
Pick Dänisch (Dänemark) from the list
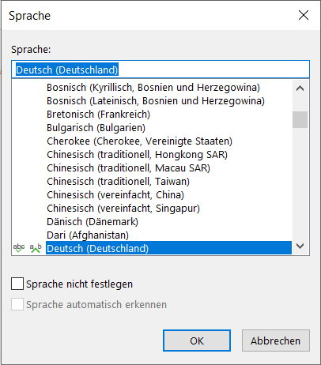(93, 222)
